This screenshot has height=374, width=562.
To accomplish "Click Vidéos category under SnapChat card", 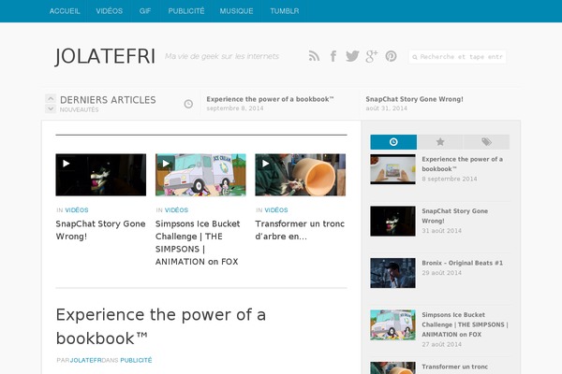I will click(77, 210).
